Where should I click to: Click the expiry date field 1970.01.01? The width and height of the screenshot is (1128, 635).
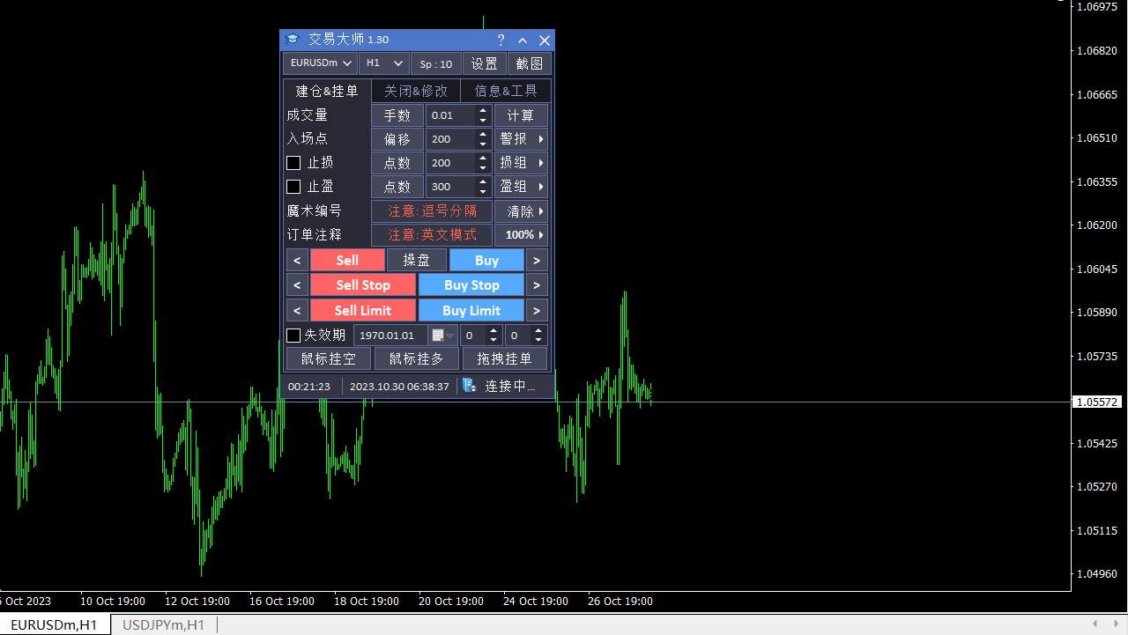coord(390,336)
